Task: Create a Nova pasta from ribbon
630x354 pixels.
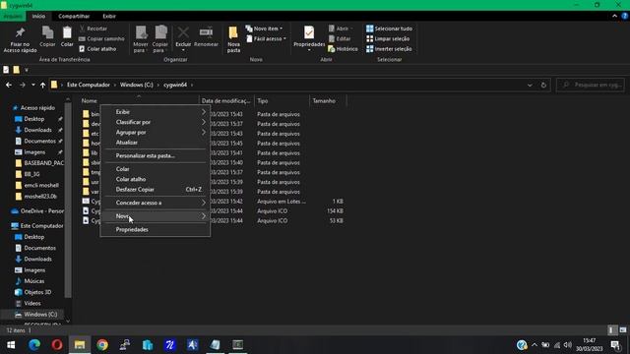Action: click(x=233, y=39)
